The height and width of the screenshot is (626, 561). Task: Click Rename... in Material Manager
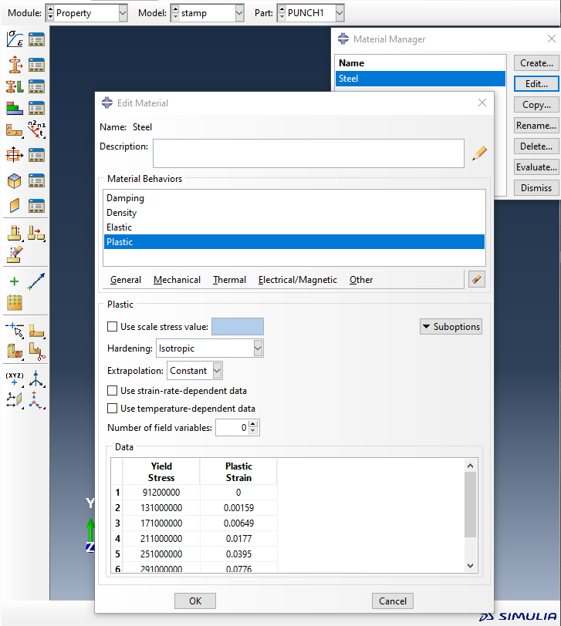click(536, 126)
